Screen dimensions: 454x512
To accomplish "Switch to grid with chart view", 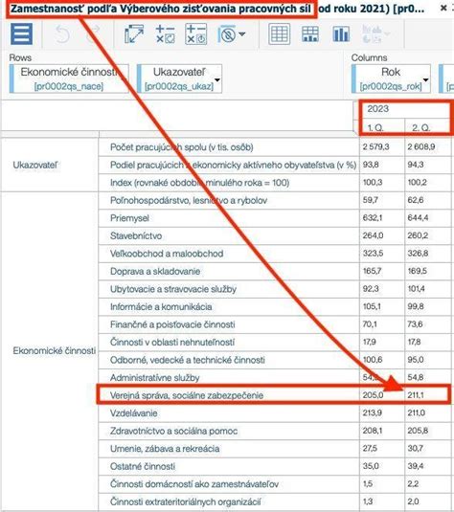I will (310, 33).
